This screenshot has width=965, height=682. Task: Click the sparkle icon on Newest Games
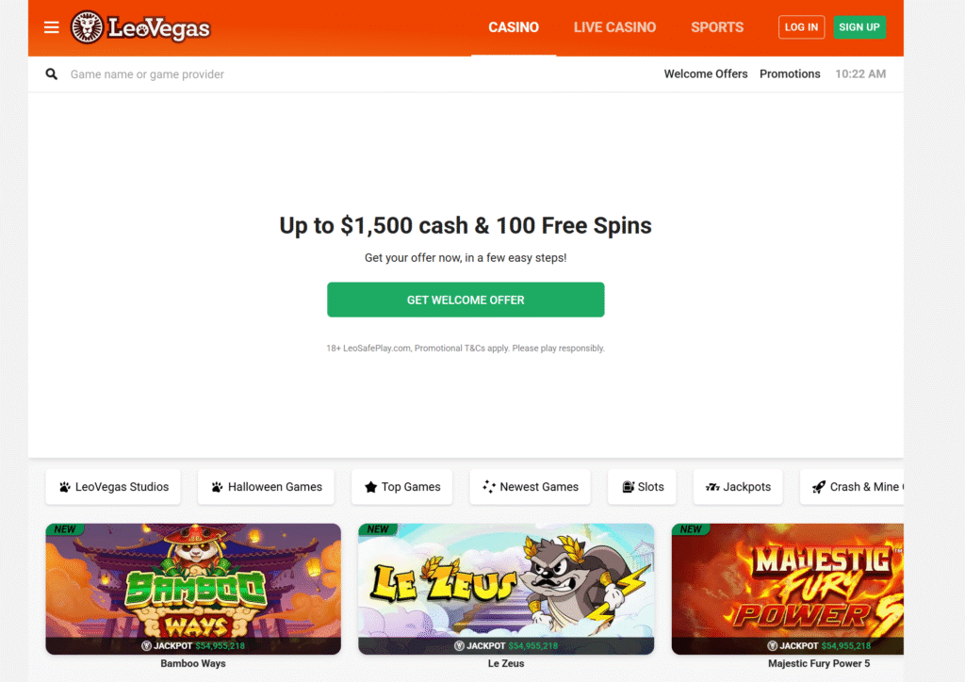point(489,487)
